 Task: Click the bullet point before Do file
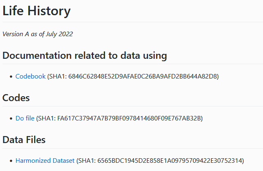[11, 118]
